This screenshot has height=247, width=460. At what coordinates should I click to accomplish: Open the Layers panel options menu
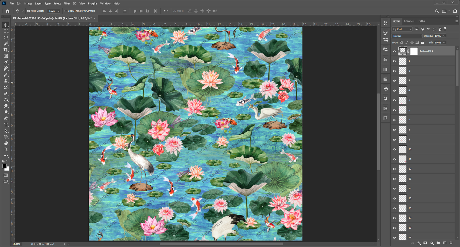tap(457, 21)
